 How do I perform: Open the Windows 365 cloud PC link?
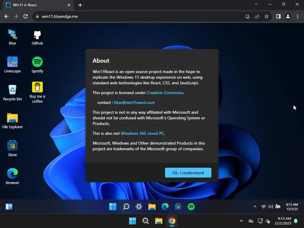pos(142,133)
